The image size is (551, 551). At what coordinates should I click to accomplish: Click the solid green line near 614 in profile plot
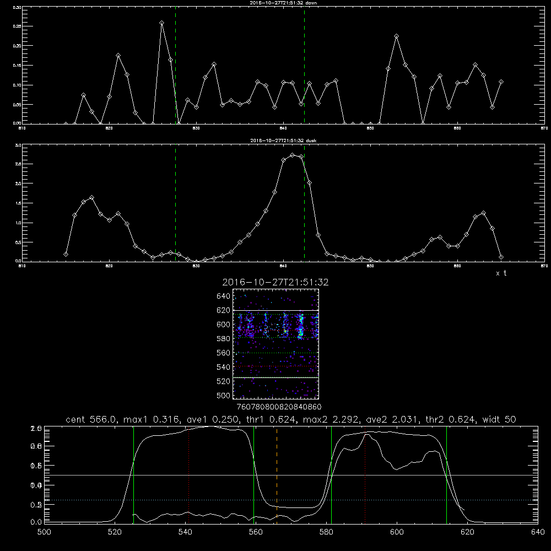point(447,474)
